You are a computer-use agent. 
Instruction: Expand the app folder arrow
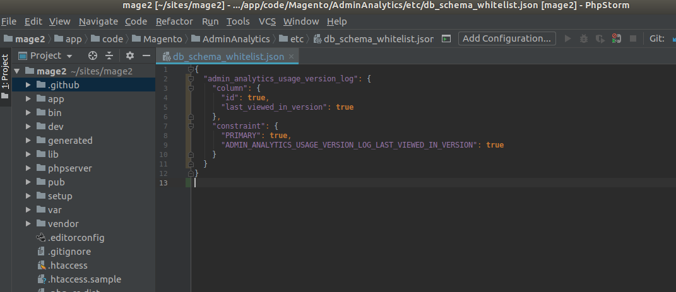[28, 98]
